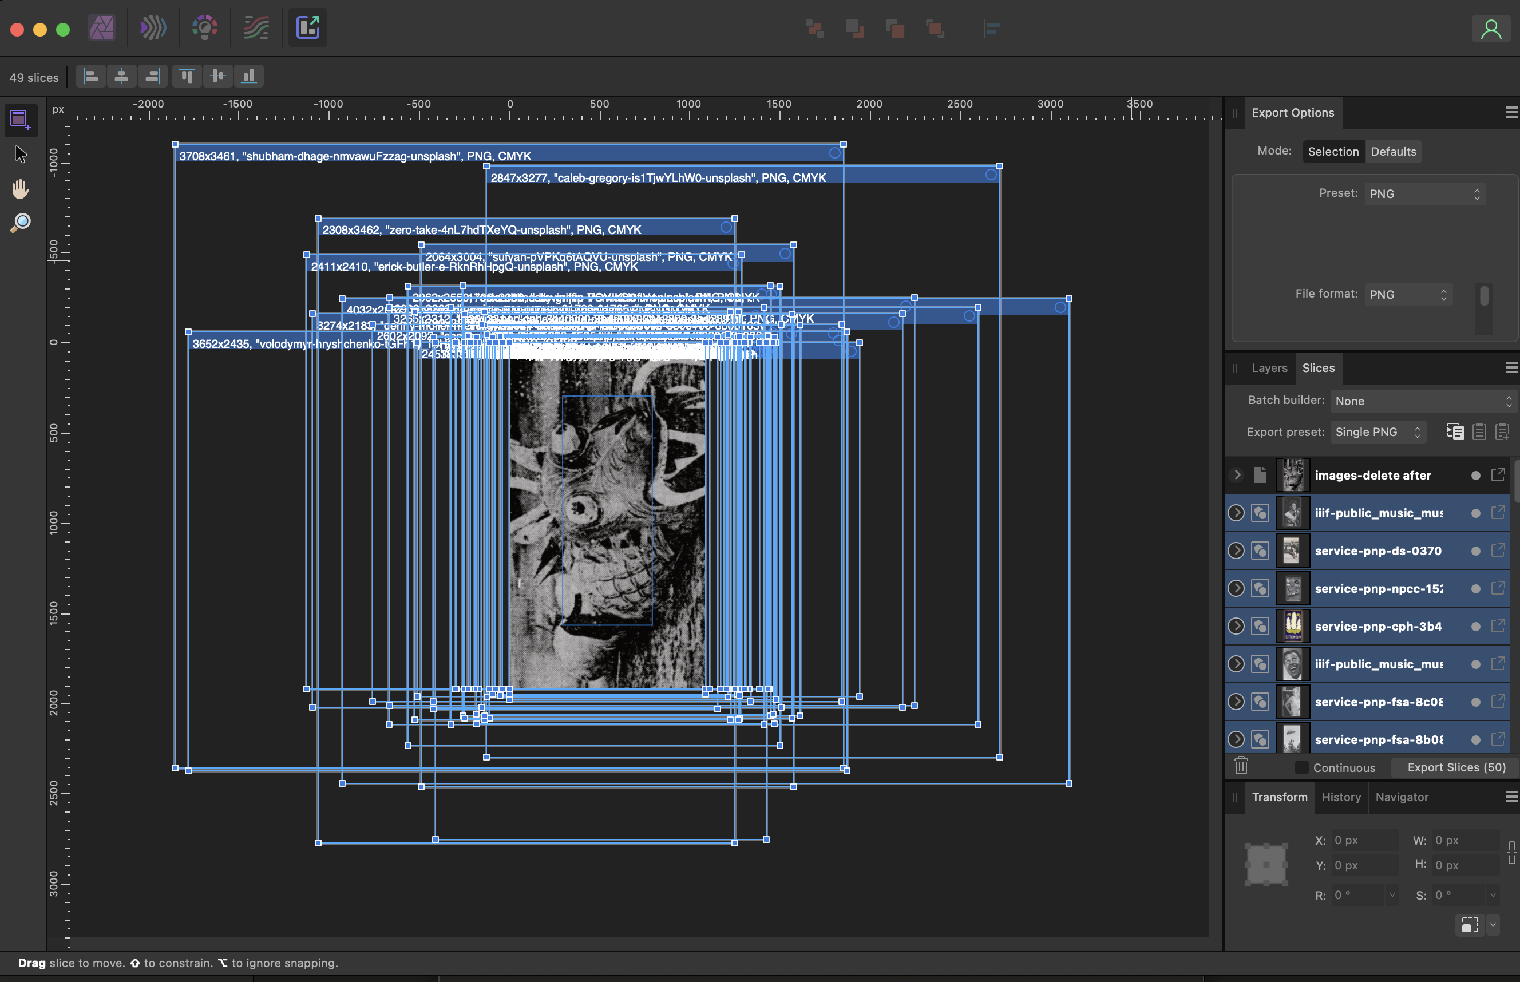
Task: Click the create export preset plus icon
Action: [x=1502, y=431]
